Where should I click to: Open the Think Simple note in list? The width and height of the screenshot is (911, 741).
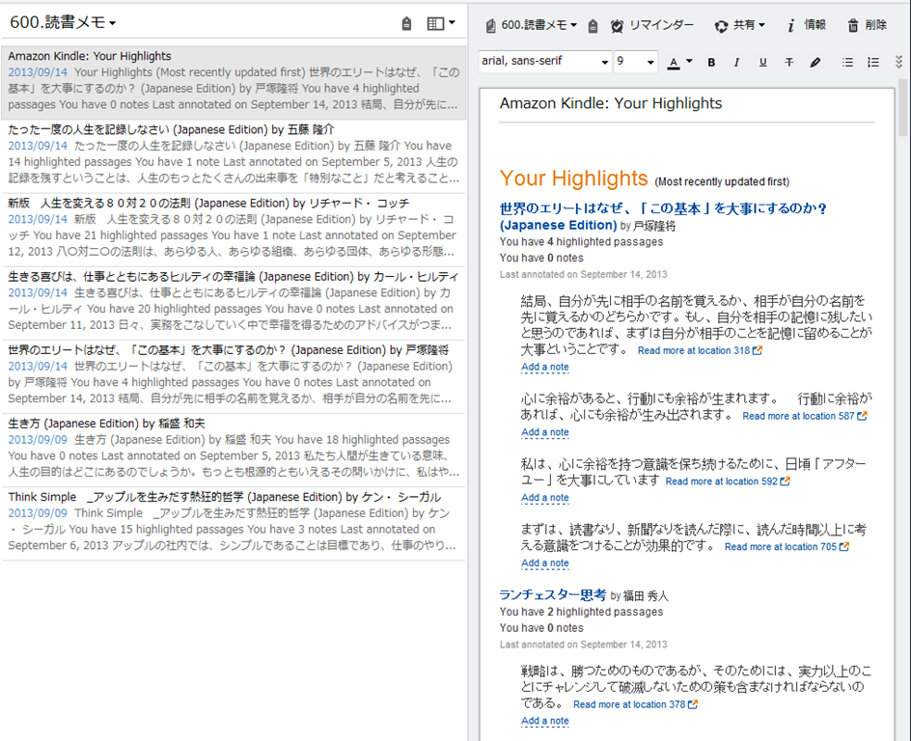coord(234,523)
